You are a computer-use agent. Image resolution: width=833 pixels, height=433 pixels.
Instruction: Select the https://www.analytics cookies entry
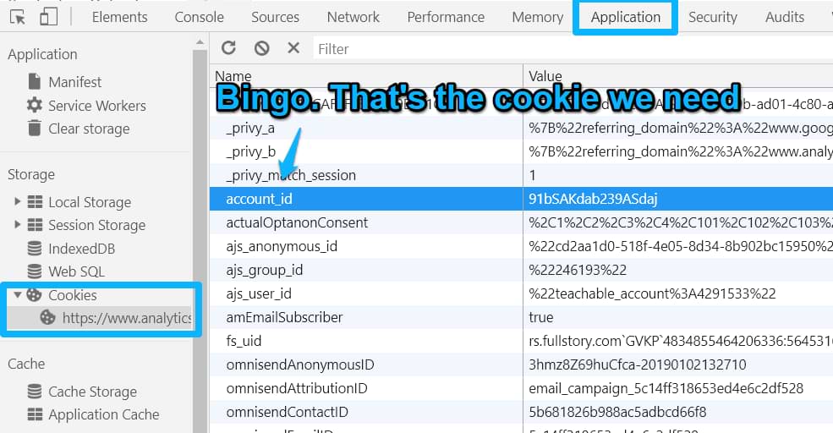point(127,318)
